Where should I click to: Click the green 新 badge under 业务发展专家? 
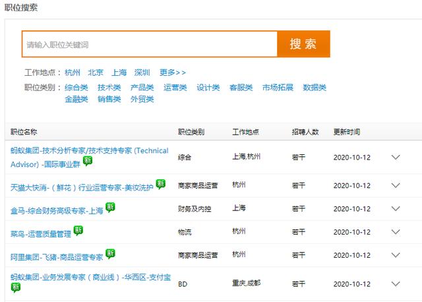pos(16,287)
